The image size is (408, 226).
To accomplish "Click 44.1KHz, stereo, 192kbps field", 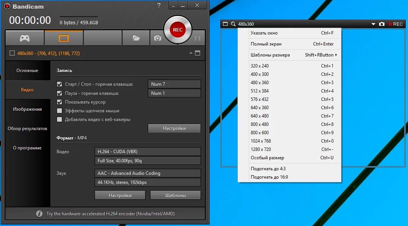I will (148, 182).
